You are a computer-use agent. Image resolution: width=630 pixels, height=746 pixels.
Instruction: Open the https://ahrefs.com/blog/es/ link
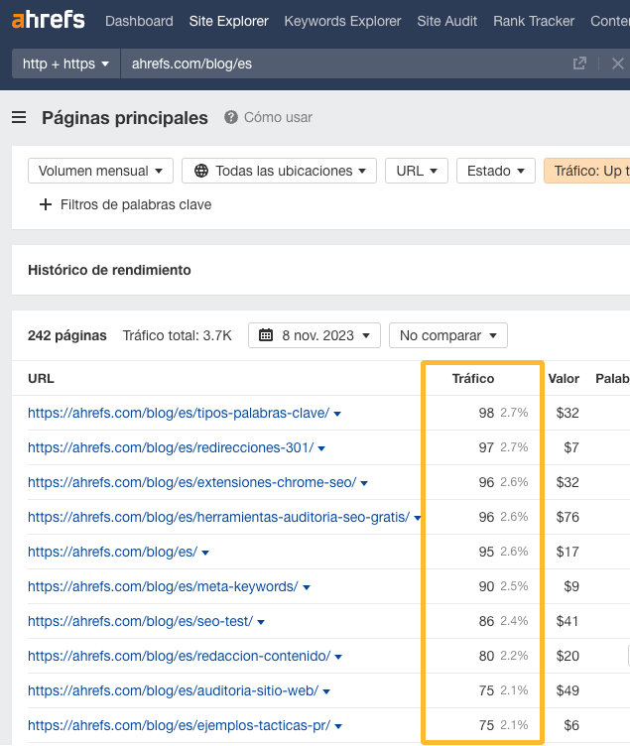112,552
